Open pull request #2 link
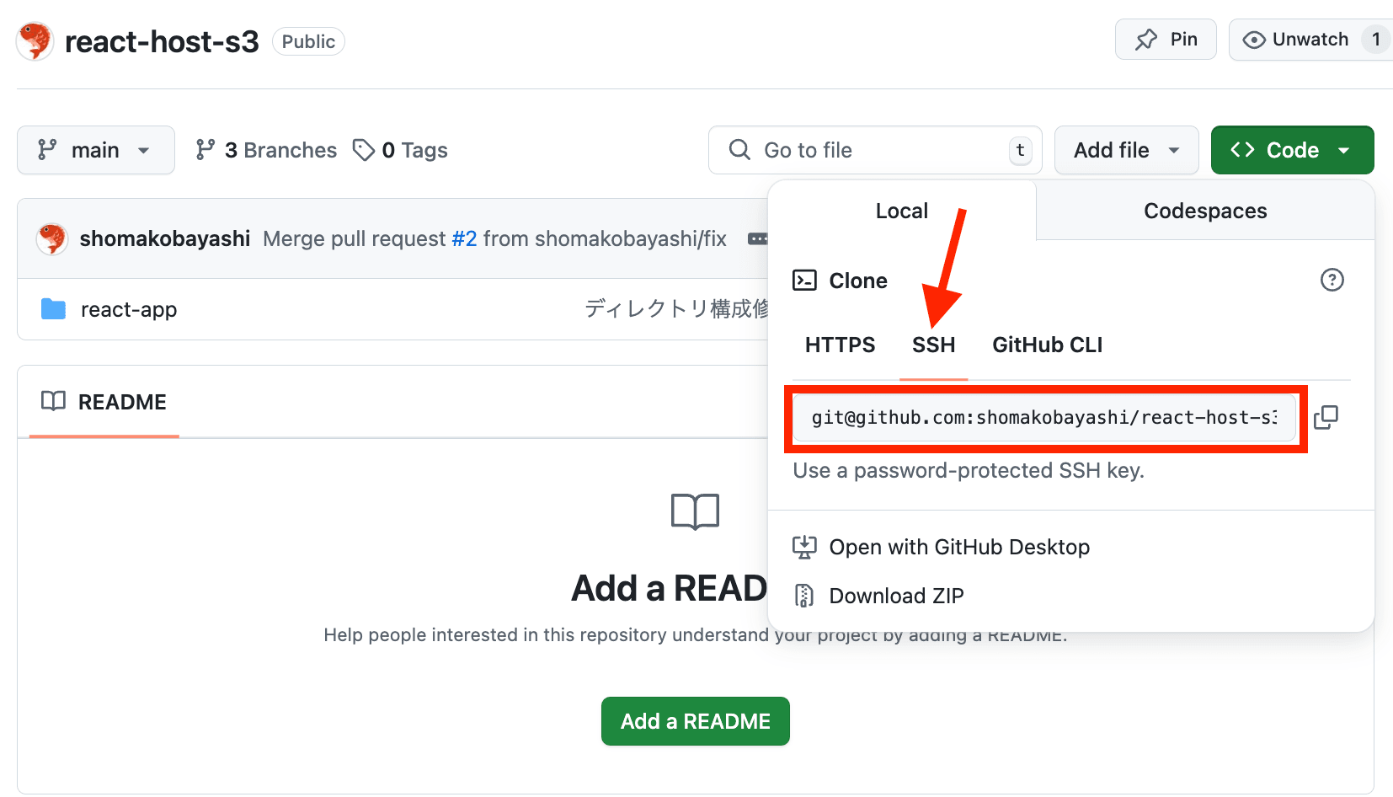The width and height of the screenshot is (1393, 797). 464,238
